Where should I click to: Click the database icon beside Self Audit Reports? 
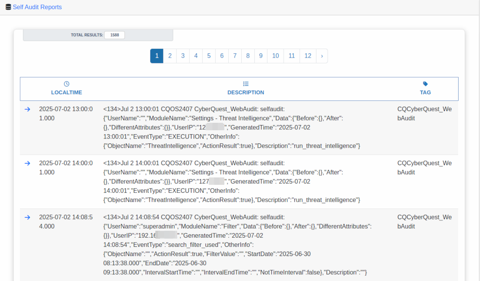pos(8,7)
